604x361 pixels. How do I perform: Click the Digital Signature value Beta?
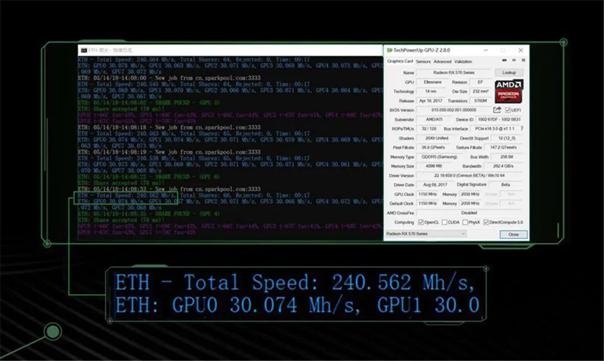pos(506,185)
